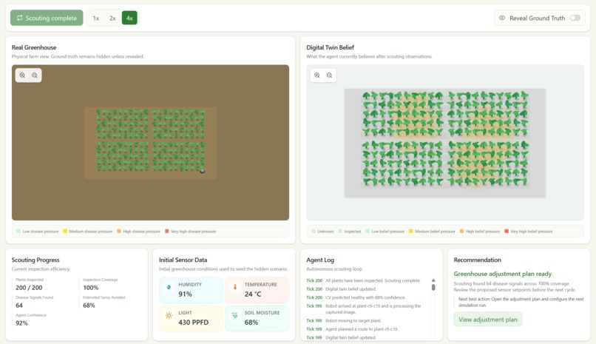This screenshot has width=596, height=344.
Task: Click the Medium disease pressure legend swatch
Action: (65, 231)
